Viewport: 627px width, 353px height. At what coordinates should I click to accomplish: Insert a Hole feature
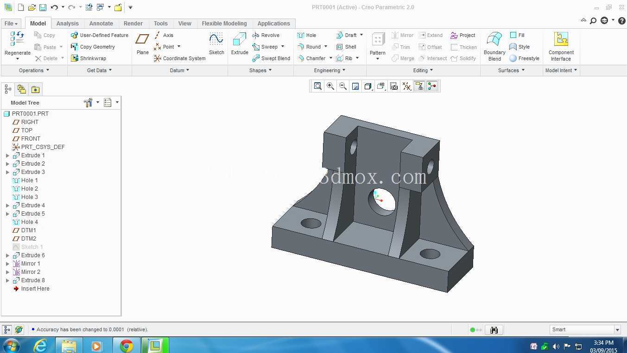307,35
